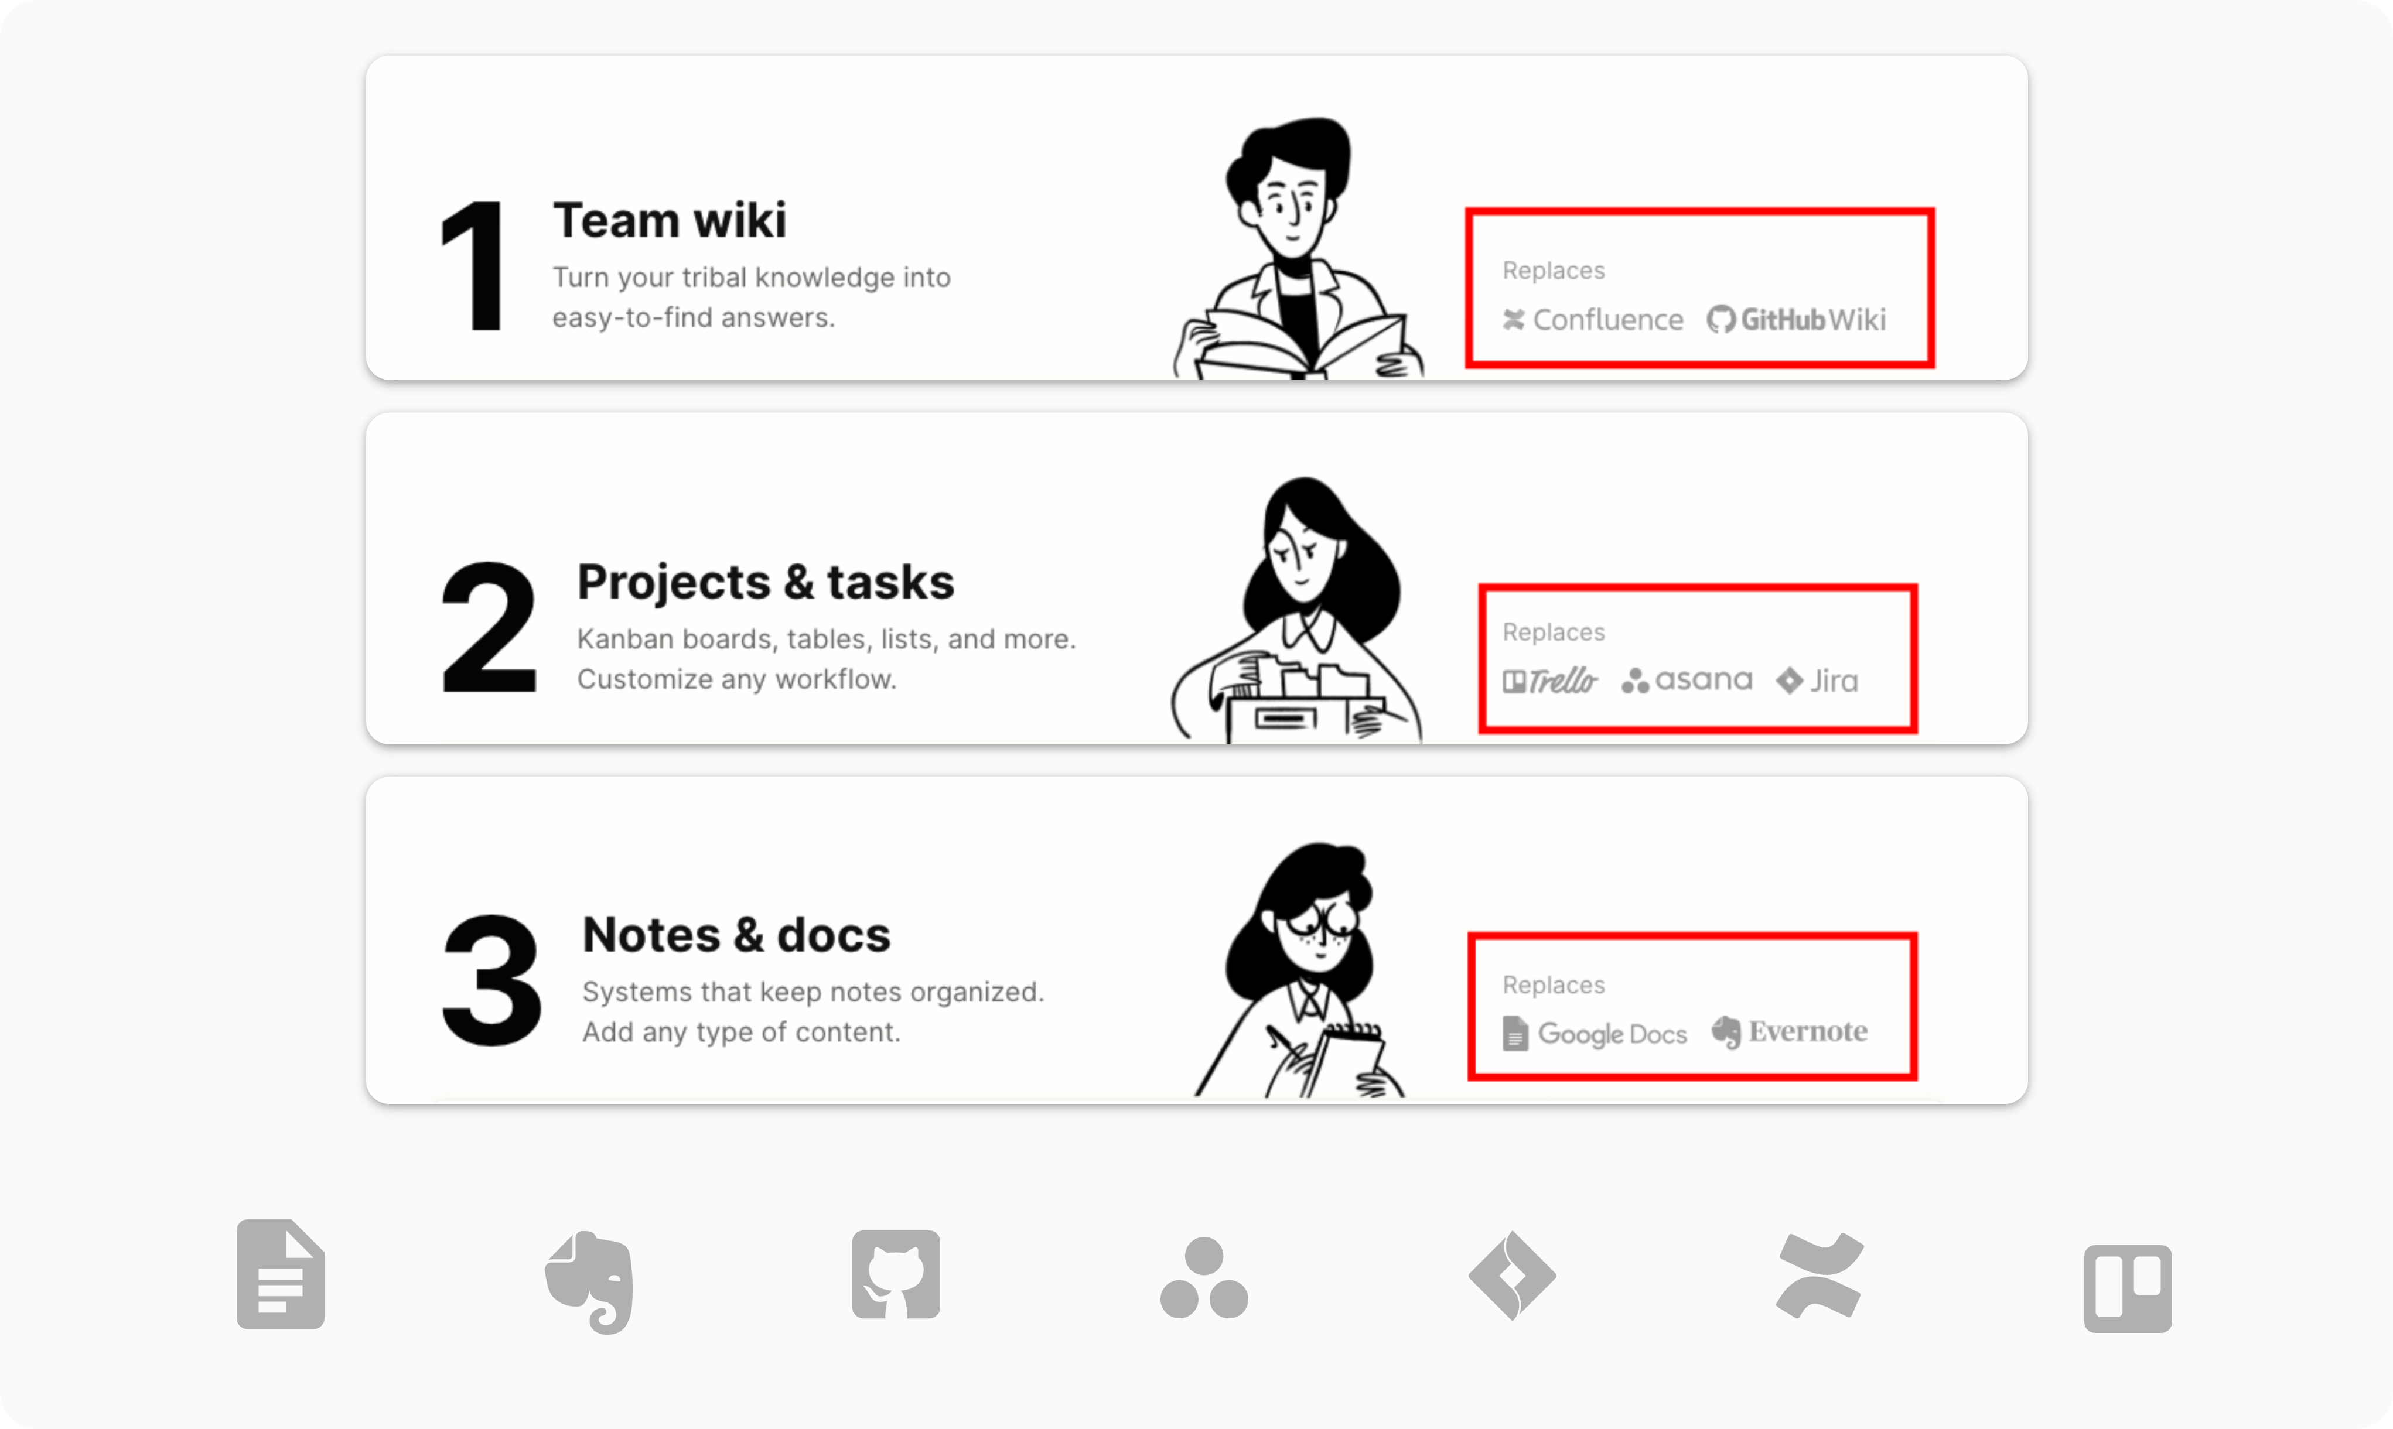Click the large Evernote elephant icon
This screenshot has width=2393, height=1429.
tap(589, 1281)
